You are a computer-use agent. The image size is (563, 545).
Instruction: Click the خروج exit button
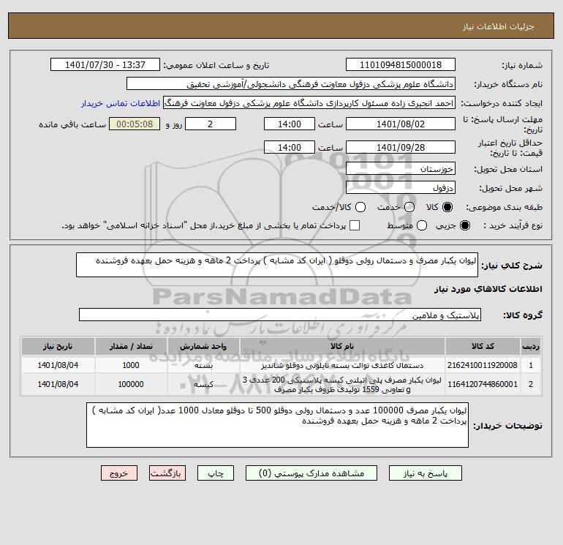(119, 473)
